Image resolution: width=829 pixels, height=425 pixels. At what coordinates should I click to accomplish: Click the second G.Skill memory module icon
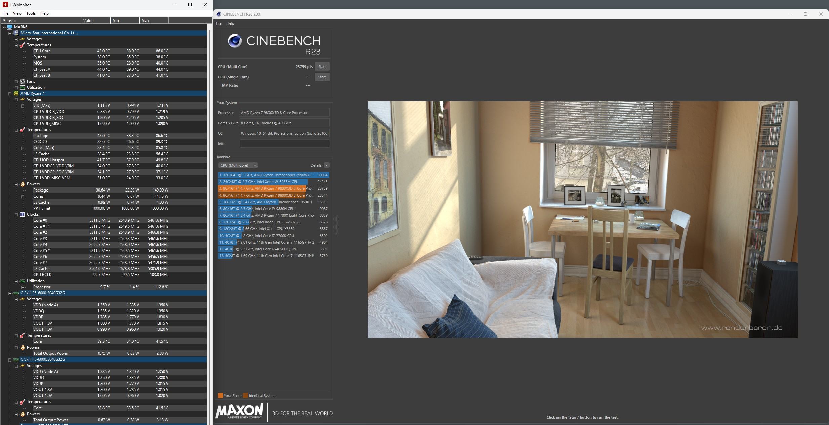pyautogui.click(x=16, y=359)
